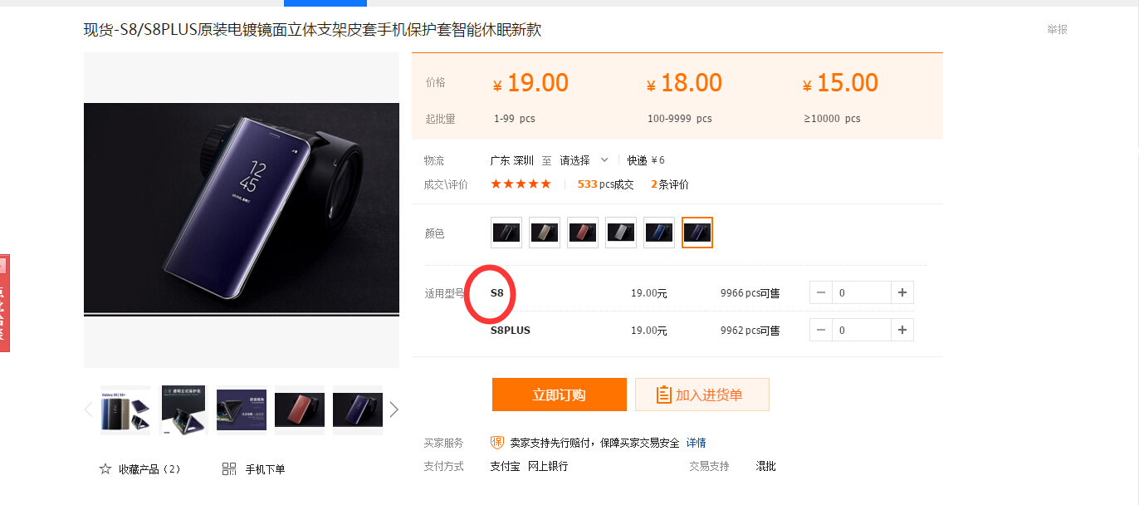Click the plus stepper for S8 quantity

click(x=902, y=292)
